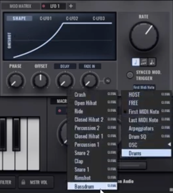The image size is (173, 193).
Task: Select the quarter note rate icon
Action: point(135,62)
